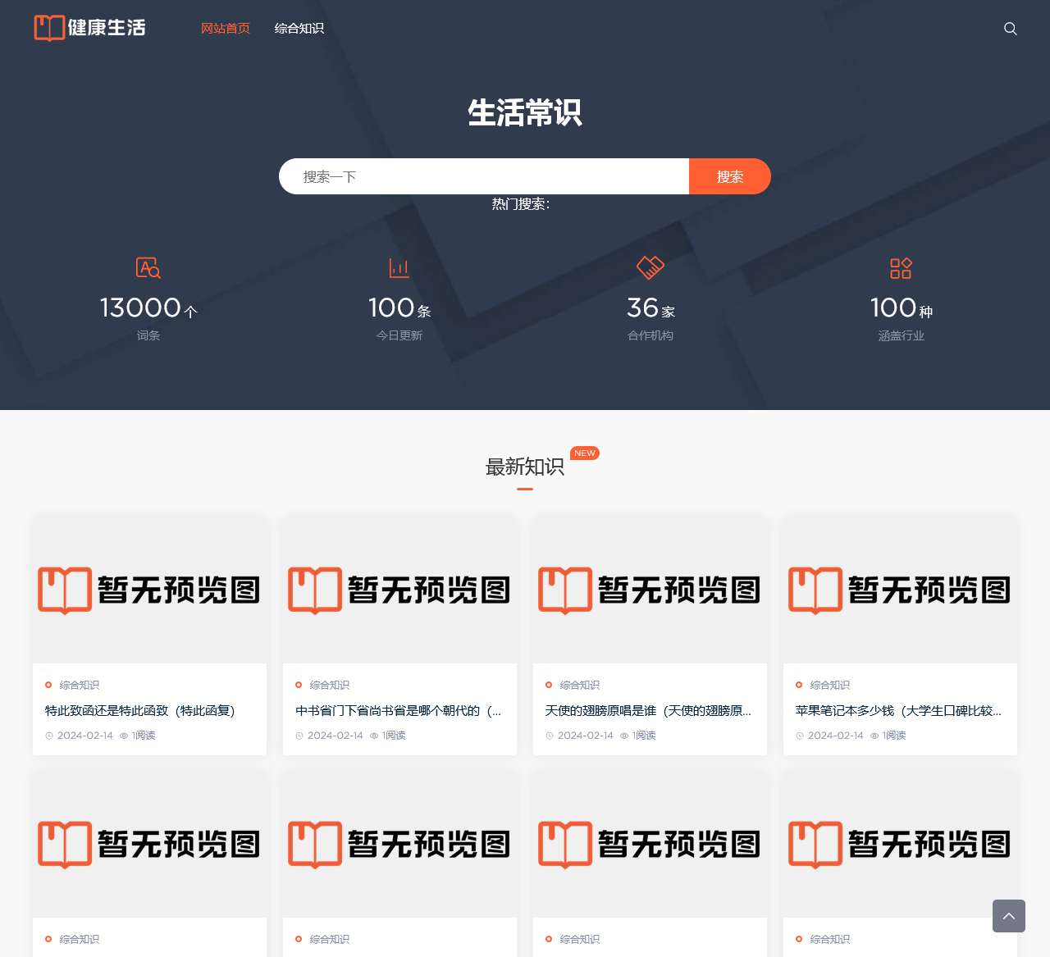The height and width of the screenshot is (957, 1050).
Task: Click thumbnail of the 苹果笔记本 article card
Action: 900,590
